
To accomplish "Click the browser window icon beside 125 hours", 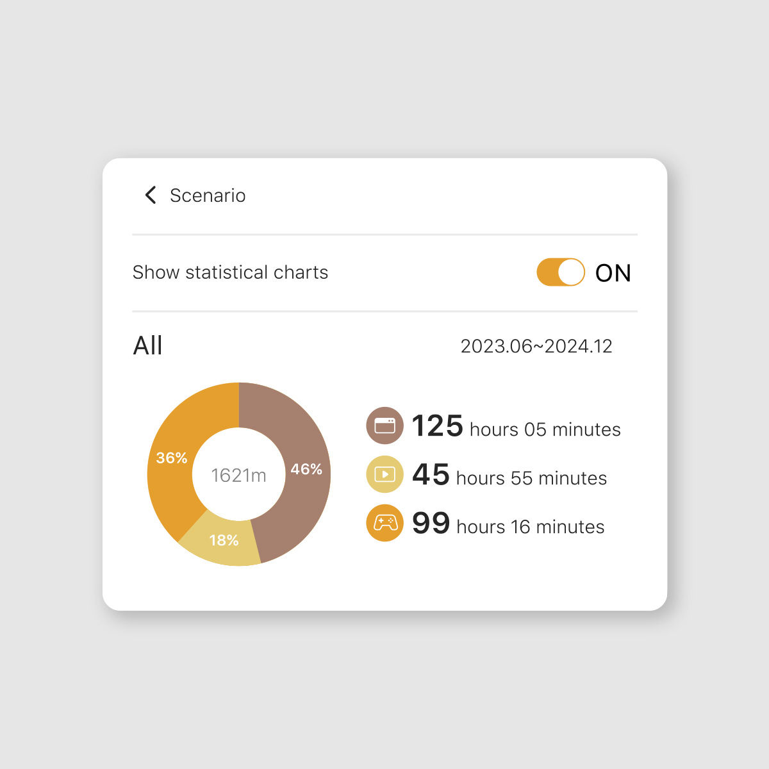I will pyautogui.click(x=384, y=426).
